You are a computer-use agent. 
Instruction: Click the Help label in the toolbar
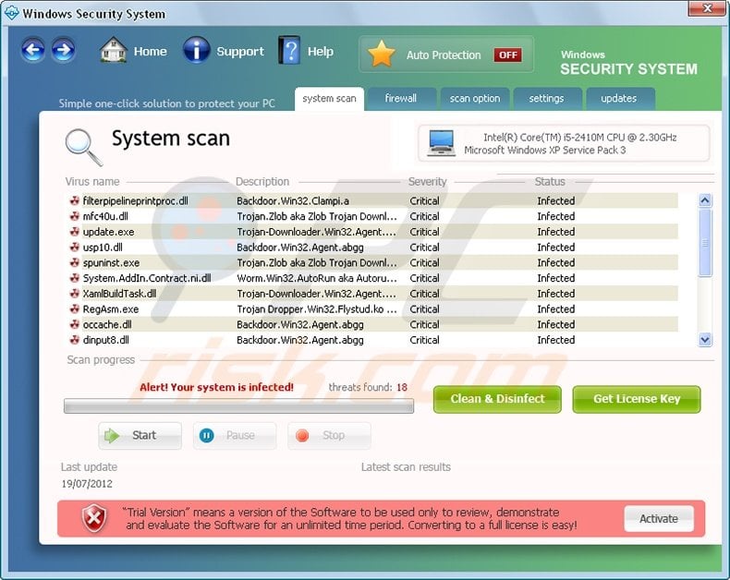coord(321,52)
